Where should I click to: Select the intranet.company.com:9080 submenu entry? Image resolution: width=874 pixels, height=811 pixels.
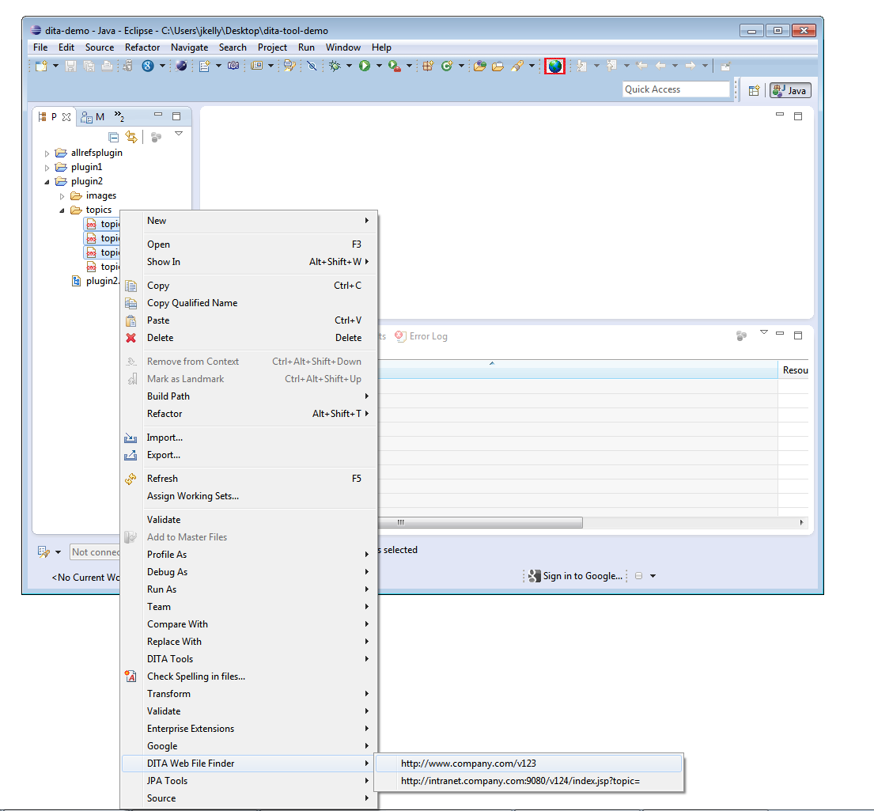coord(528,781)
